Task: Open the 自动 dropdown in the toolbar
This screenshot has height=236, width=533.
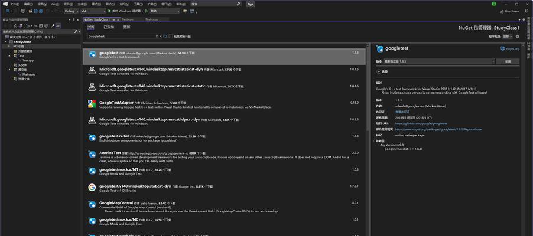Action: (164, 11)
